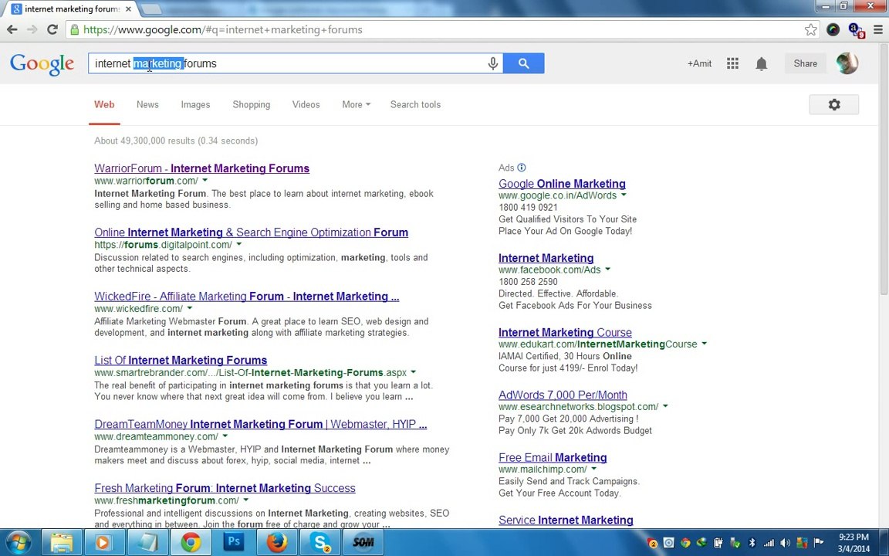Open the Internet Marketing Course ad
Screen dimensions: 889x556
coord(565,333)
